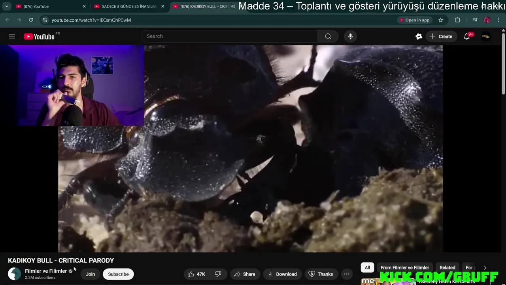Click the Download button
Screen dimensions: 506x285
click(x=282, y=274)
